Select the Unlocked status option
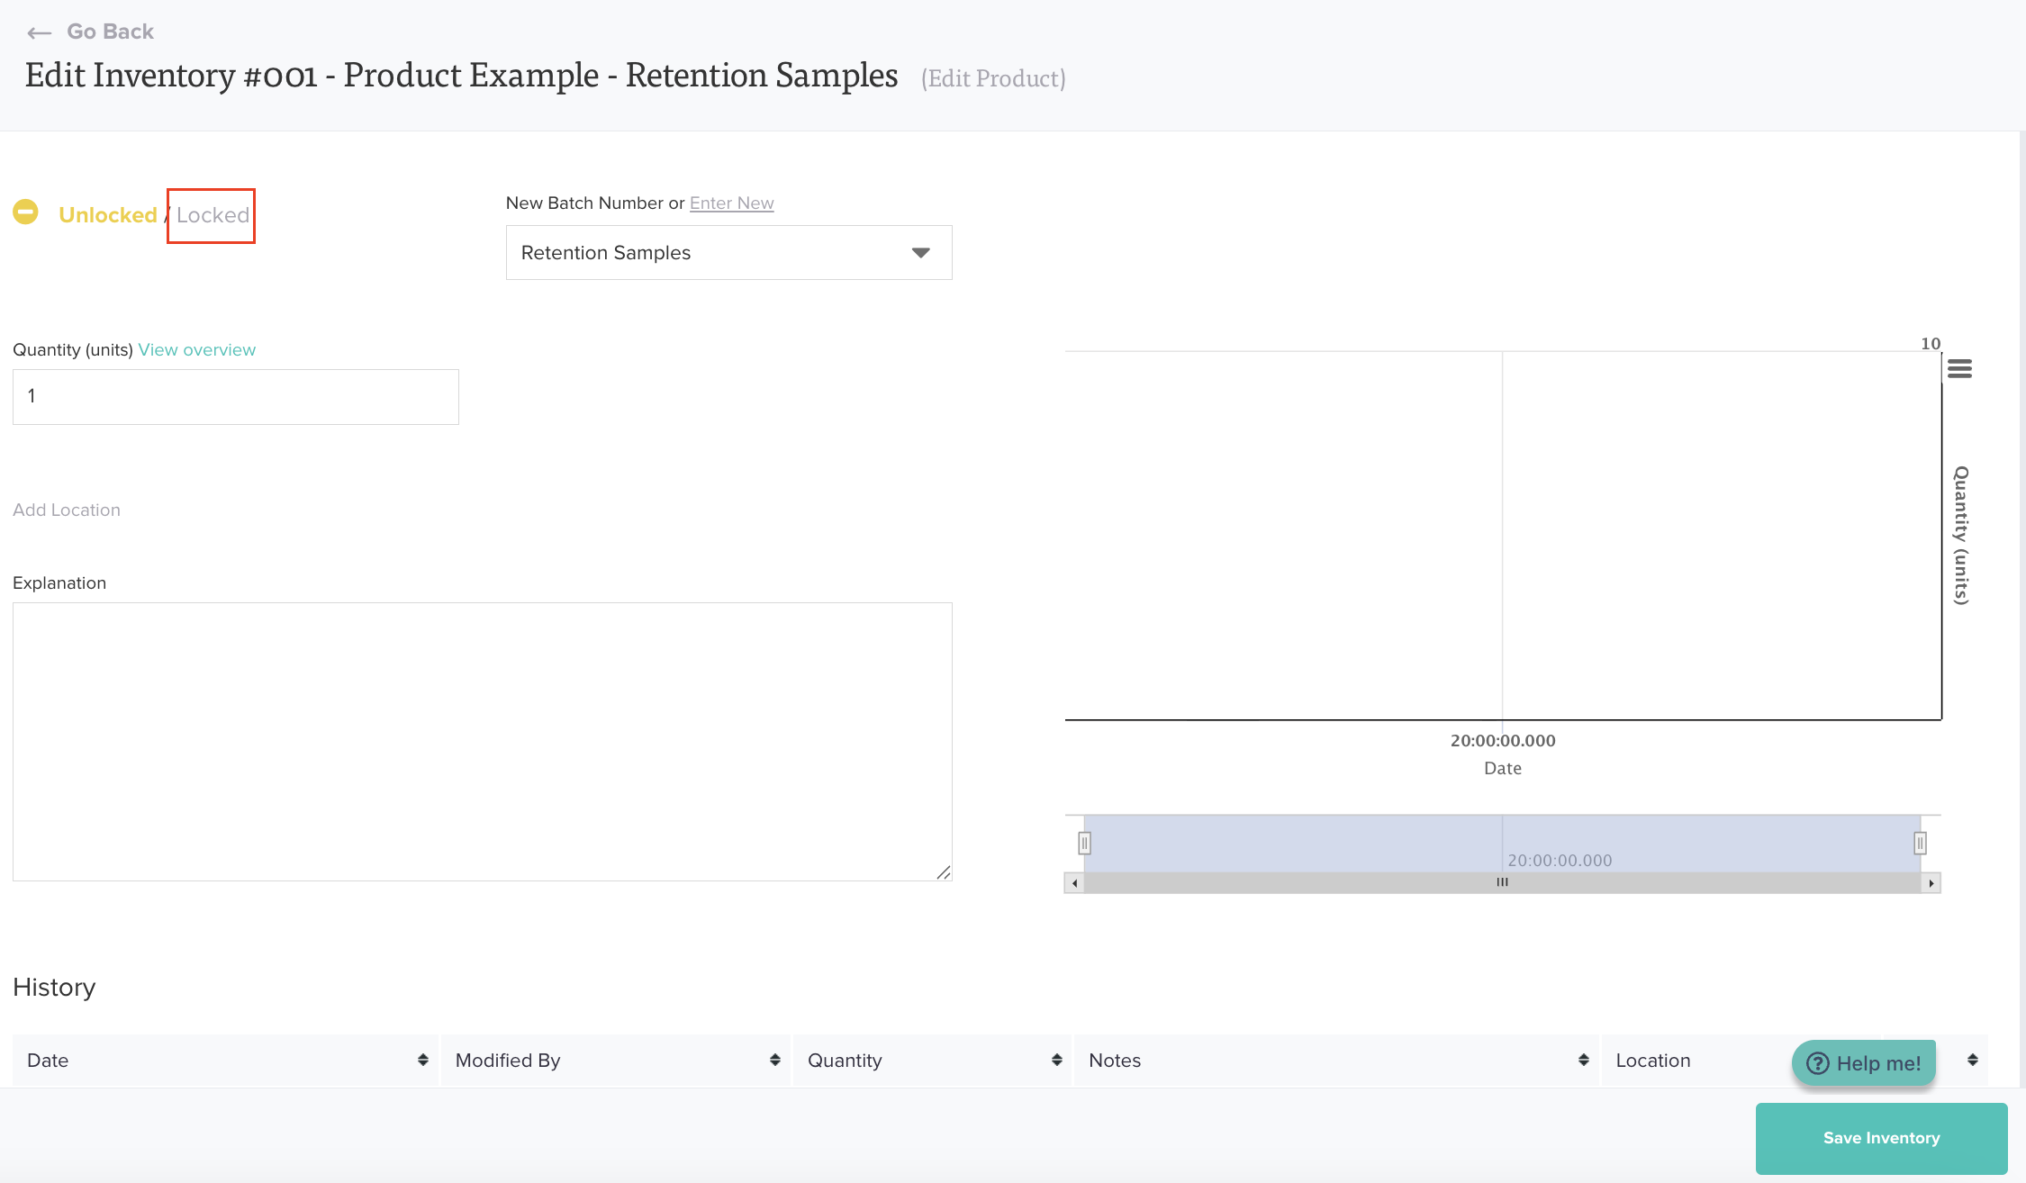Image resolution: width=2026 pixels, height=1183 pixels. click(x=108, y=215)
